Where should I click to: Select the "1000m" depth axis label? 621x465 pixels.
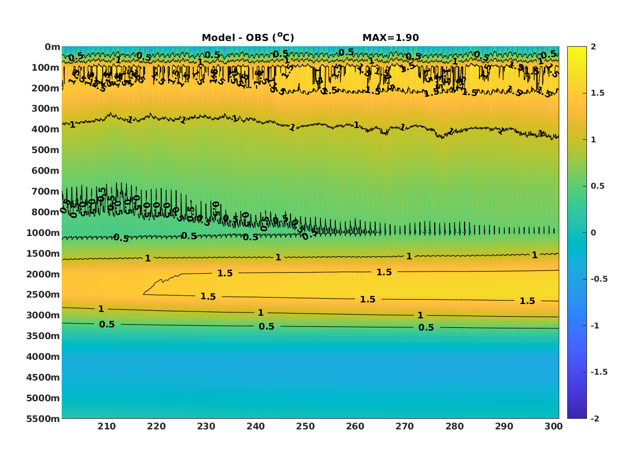[43, 233]
